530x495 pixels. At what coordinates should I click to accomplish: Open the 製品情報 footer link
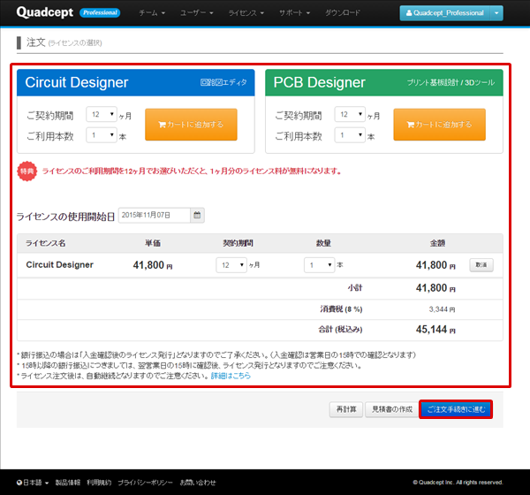[x=68, y=483]
